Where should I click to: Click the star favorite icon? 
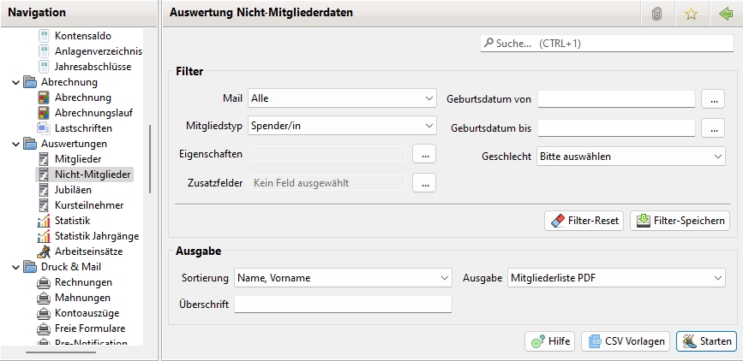point(691,13)
